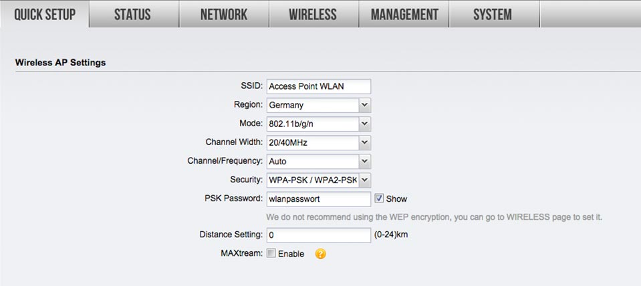Expand the Mode dropdown showing 802.11b/g/n
641x286 pixels.
pyautogui.click(x=318, y=124)
